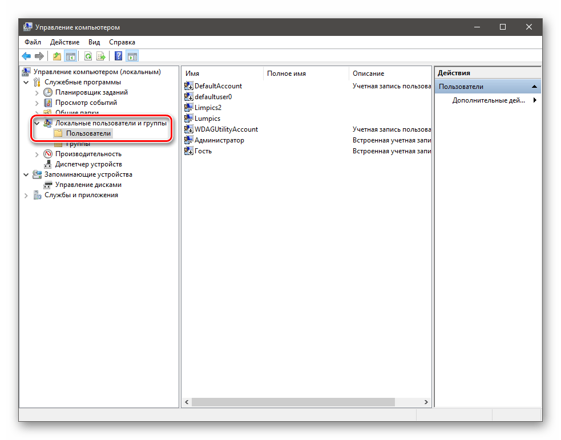Screen dimensions: 561x440
Task: Click the defaultuser0 user icon
Action: tap(188, 96)
